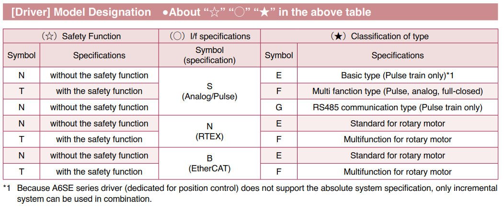Select the "Safety Function" column header text
This screenshot has width=504, height=209.
91,36
